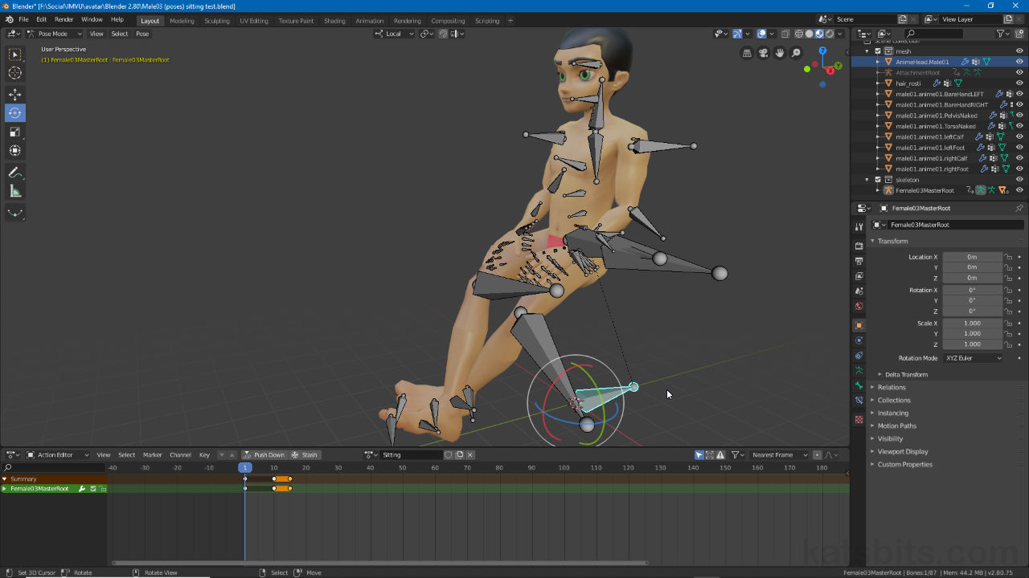Screen dimensions: 1029x578
Task: Click the Scale X value field
Action: (x=973, y=324)
